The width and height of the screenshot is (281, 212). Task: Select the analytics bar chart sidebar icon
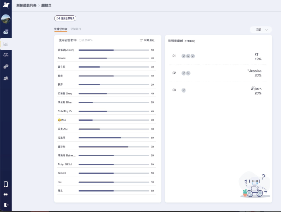(x=6, y=44)
